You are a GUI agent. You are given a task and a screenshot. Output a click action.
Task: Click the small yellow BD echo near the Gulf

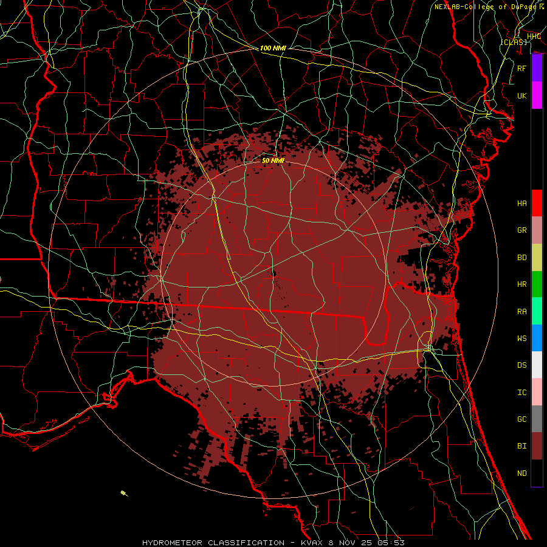click(124, 493)
